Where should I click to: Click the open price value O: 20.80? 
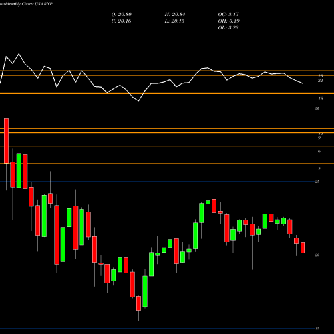click(122, 15)
